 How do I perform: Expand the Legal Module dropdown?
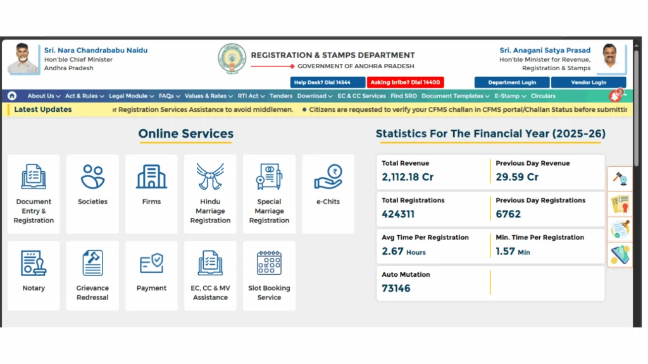pos(131,96)
